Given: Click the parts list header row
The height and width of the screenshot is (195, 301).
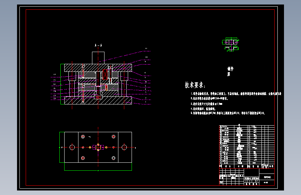Looking at the screenshot, I should pos(247,166).
